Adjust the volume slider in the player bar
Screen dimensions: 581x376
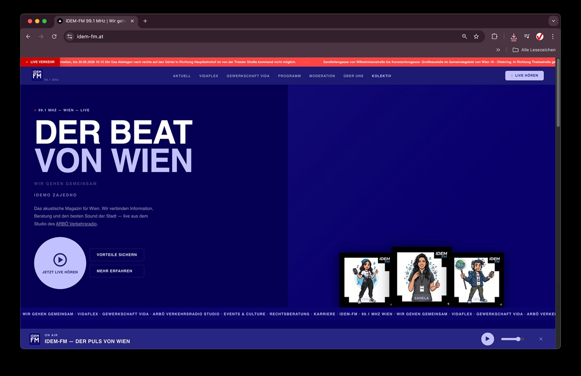point(512,339)
